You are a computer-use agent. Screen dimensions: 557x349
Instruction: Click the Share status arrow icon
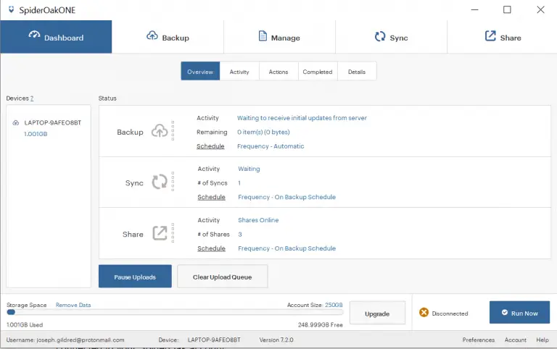[x=160, y=233]
